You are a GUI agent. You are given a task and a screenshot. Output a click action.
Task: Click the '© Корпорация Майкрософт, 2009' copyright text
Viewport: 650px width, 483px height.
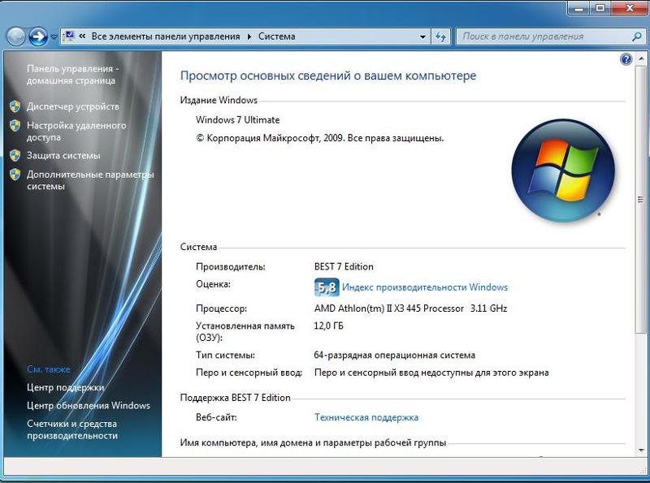[x=269, y=138]
